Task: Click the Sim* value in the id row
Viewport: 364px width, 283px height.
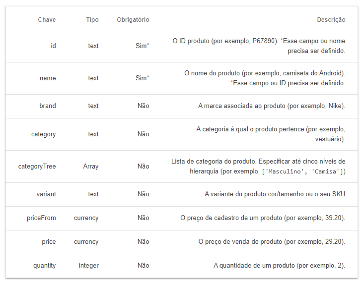Action: click(143, 46)
